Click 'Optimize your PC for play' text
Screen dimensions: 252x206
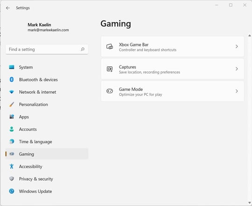point(140,95)
